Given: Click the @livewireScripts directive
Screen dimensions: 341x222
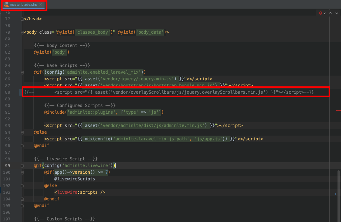Looking at the screenshot, I should 74,179.
